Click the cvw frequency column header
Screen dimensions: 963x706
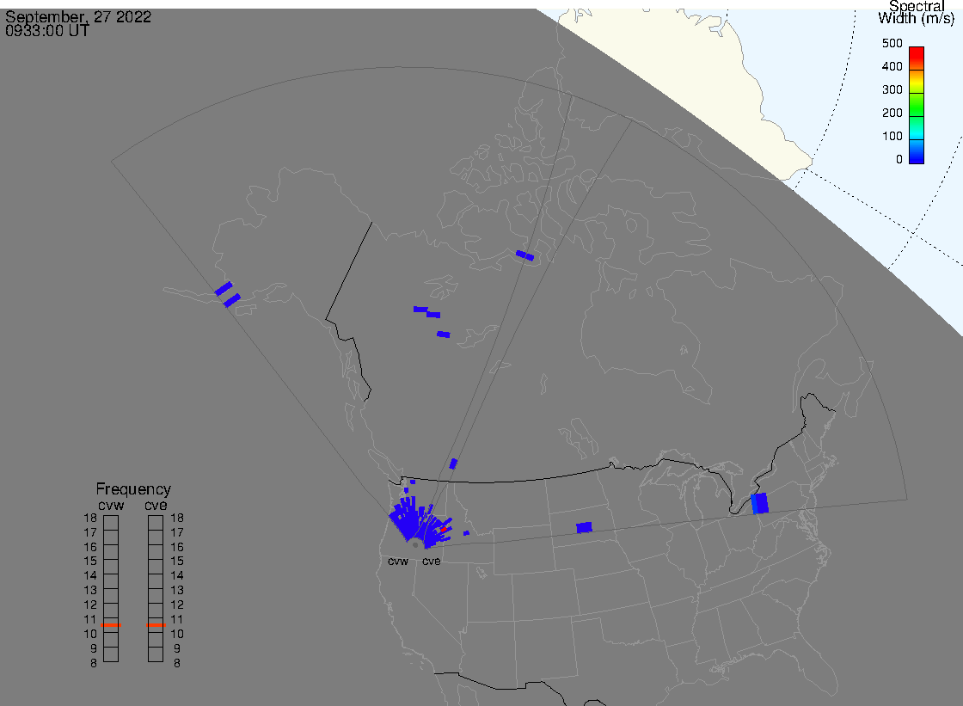tap(111, 505)
